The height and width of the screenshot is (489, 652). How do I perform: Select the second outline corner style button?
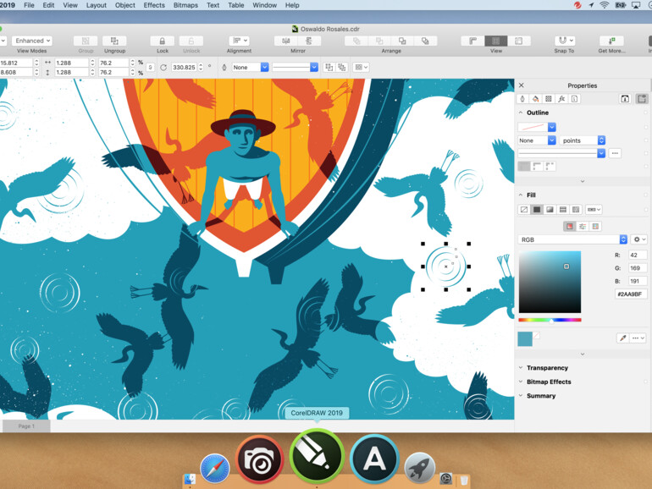click(x=537, y=166)
